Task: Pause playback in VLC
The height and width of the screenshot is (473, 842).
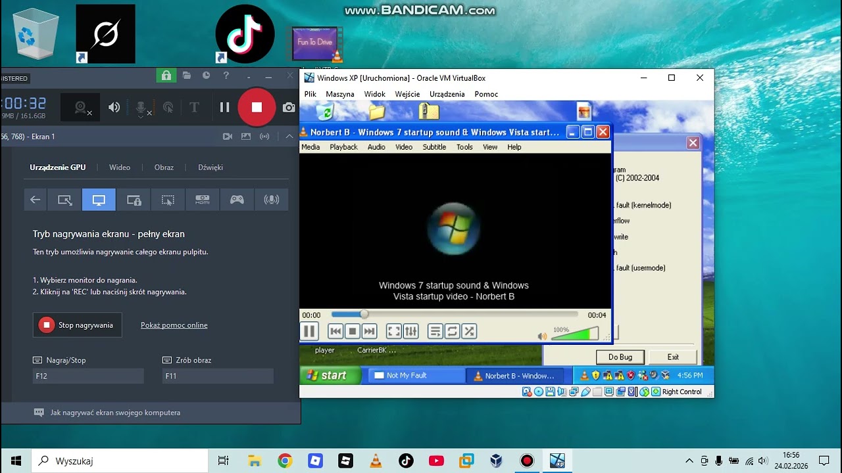Action: tap(309, 331)
